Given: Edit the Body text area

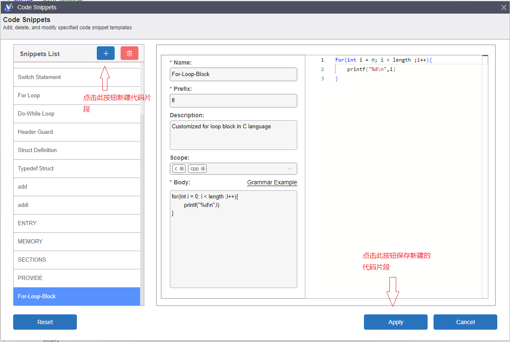Looking at the screenshot, I should pos(234,239).
